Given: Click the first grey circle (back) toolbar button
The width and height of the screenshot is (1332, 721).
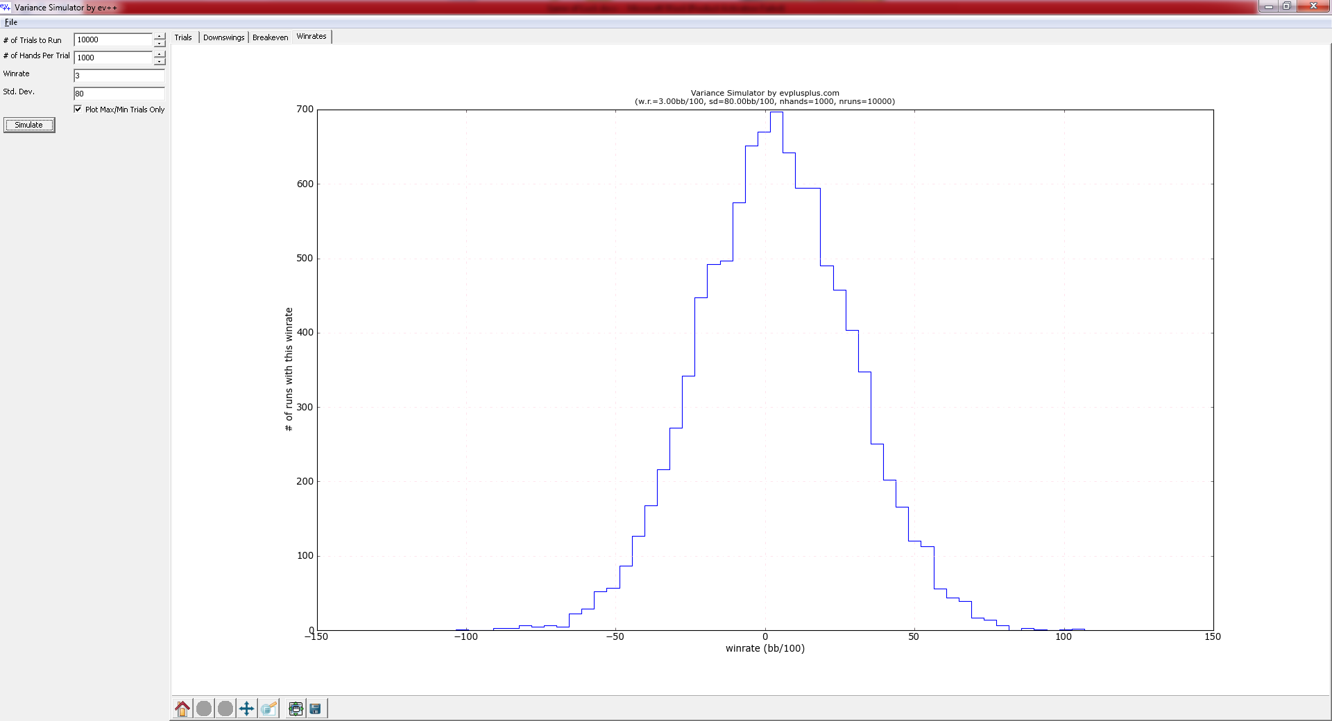Looking at the screenshot, I should [x=204, y=709].
